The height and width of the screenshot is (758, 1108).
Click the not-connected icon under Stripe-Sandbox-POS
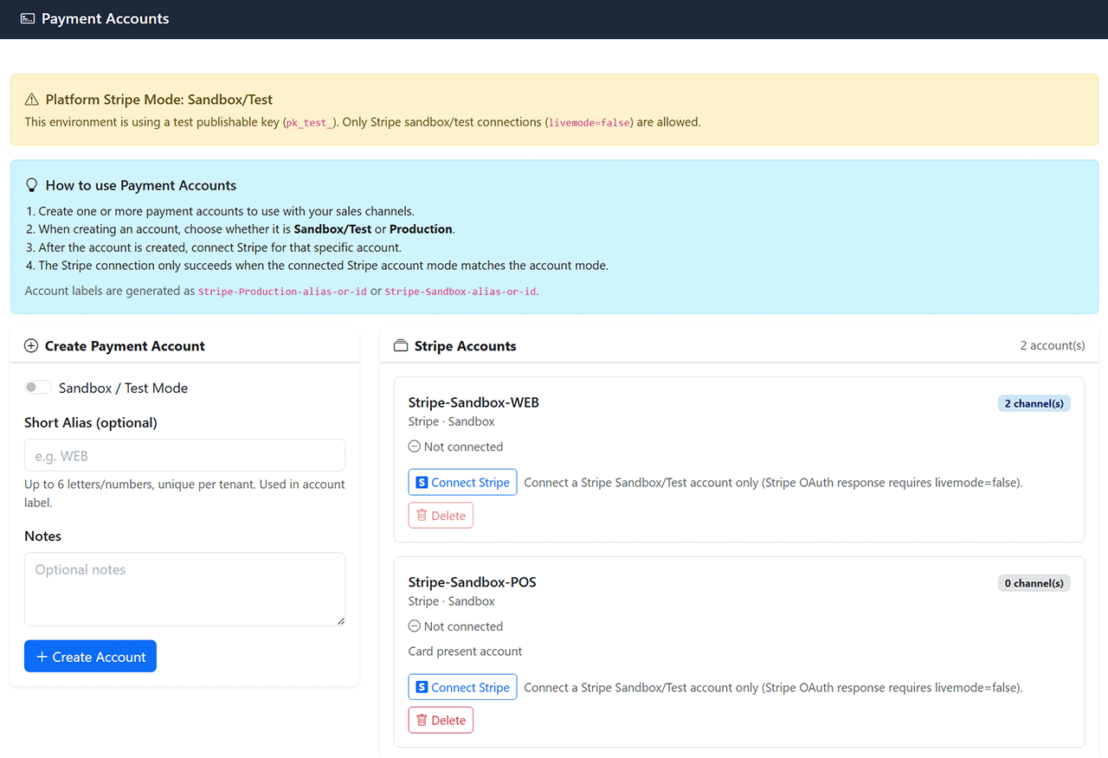pyautogui.click(x=415, y=626)
